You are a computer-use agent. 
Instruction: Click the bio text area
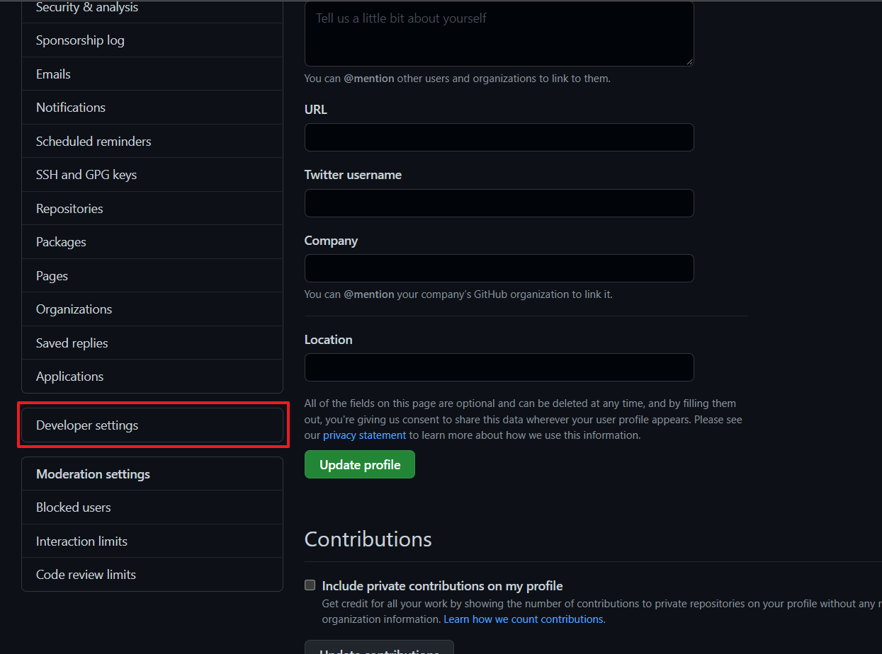(499, 32)
